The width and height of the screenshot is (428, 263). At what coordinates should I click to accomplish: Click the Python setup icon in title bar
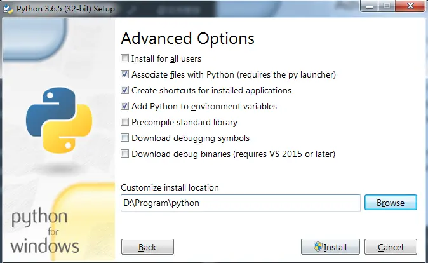click(x=8, y=9)
